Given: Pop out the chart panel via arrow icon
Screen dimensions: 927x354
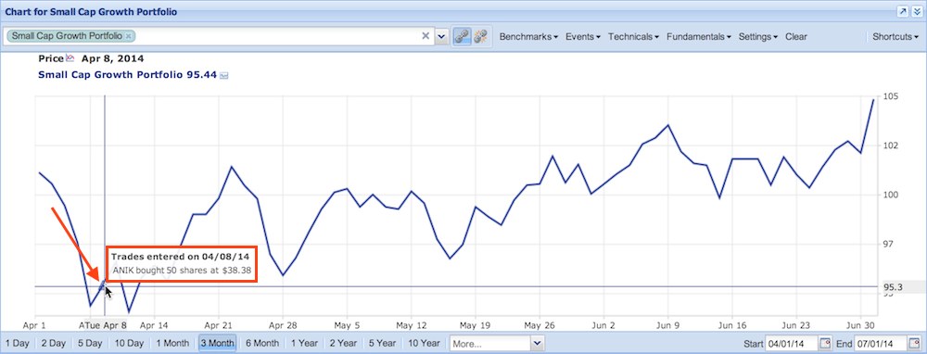Looking at the screenshot, I should 903,12.
